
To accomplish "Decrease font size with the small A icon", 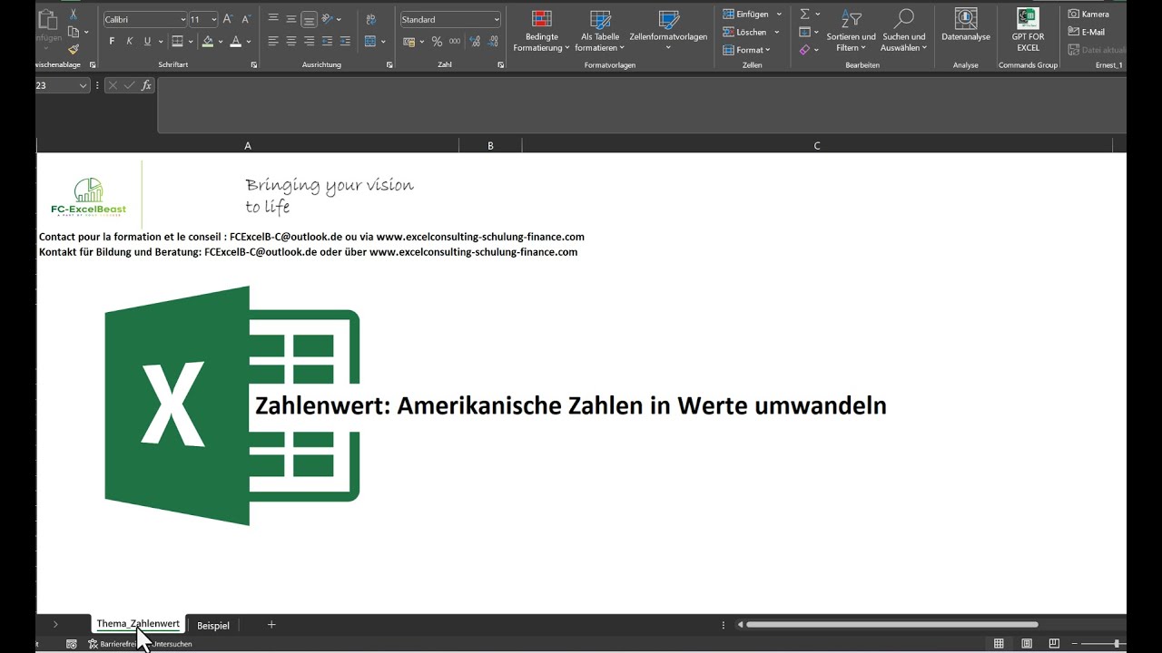I will [245, 19].
